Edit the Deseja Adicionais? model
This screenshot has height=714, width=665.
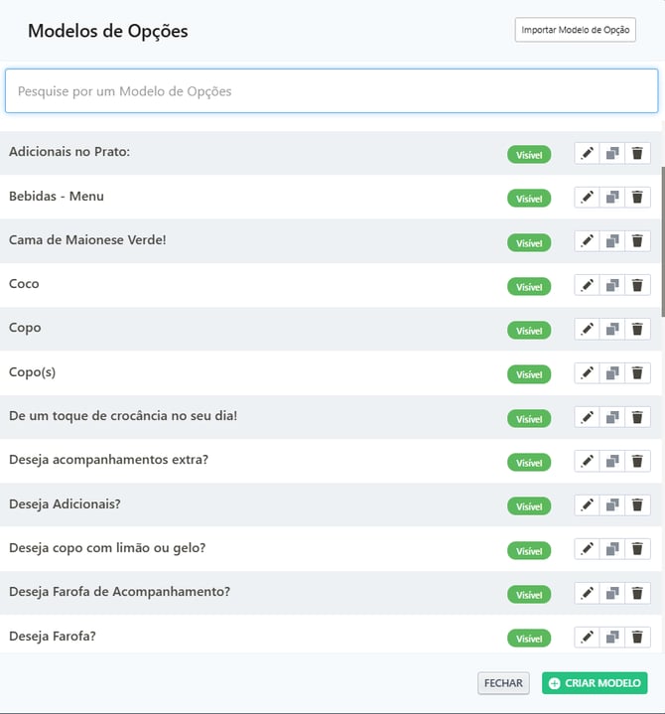(x=587, y=505)
